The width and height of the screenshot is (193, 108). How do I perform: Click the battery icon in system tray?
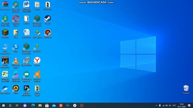click(167, 105)
